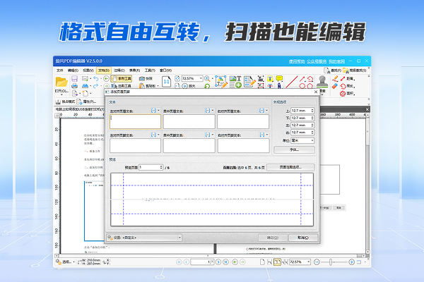Click the green Rotate icon
Viewport: 424px width, 282px height.
(207, 86)
